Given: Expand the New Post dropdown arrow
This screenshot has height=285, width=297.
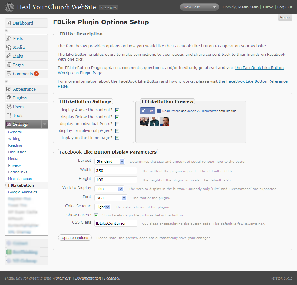Looking at the screenshot, I should coord(214,7).
